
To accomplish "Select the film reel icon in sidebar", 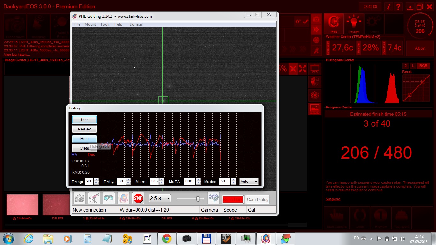I will point(316,40).
